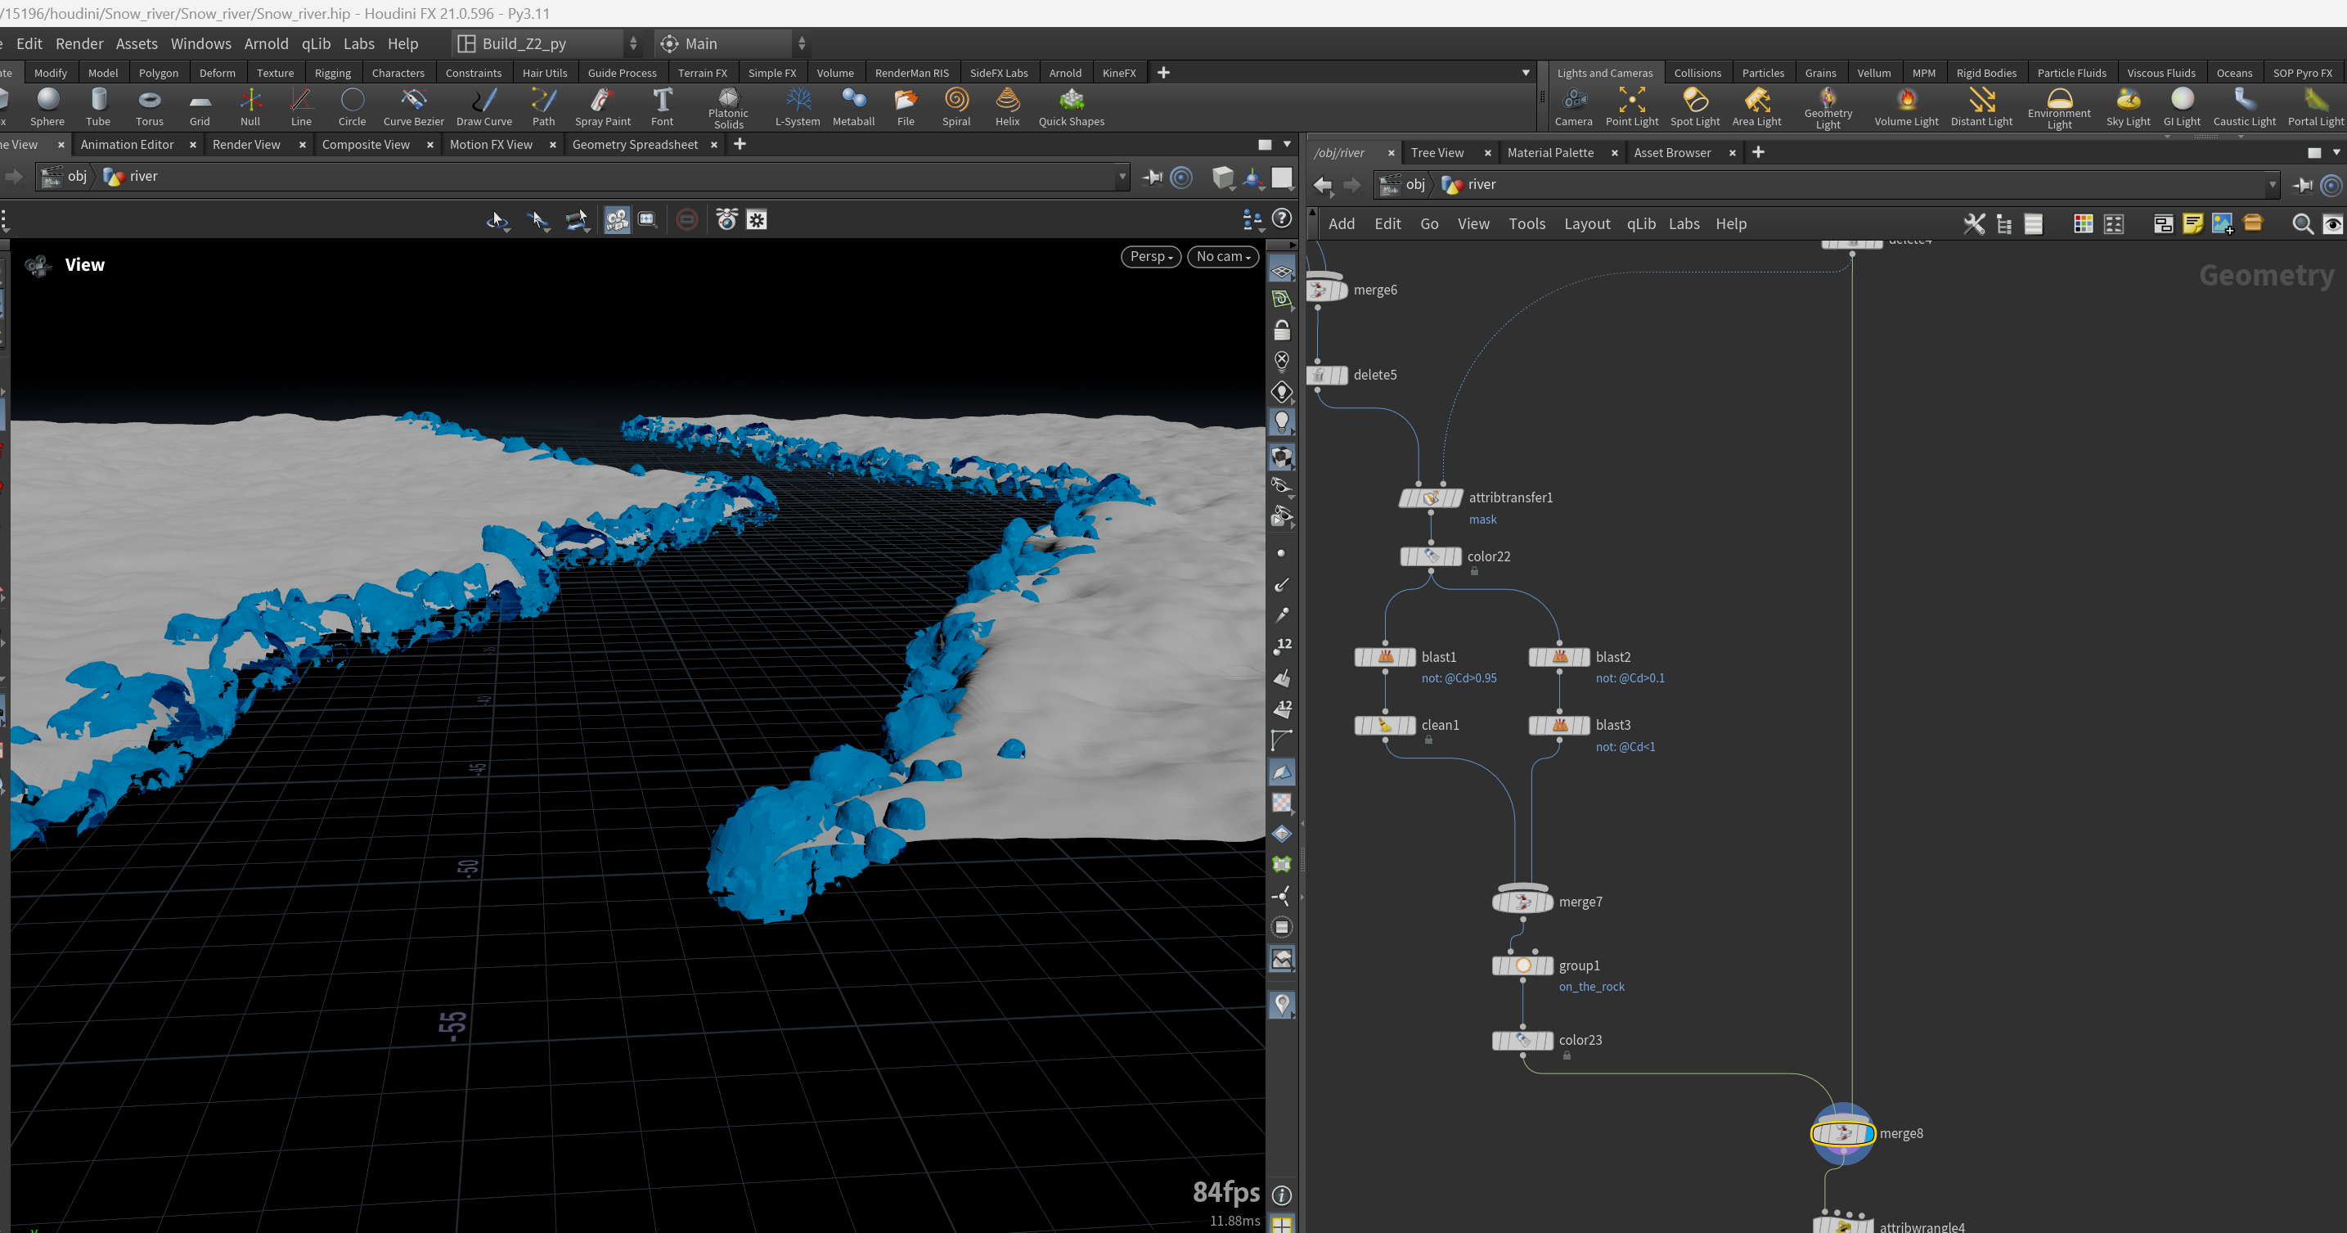The width and height of the screenshot is (2347, 1233).
Task: Open the network node color palette
Action: [x=2083, y=224]
